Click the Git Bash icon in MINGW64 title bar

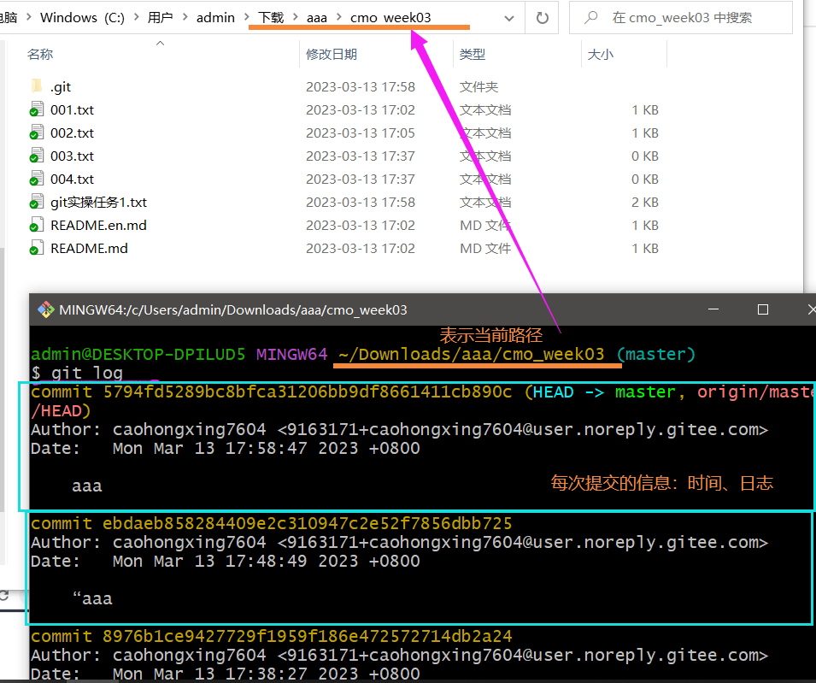[46, 309]
